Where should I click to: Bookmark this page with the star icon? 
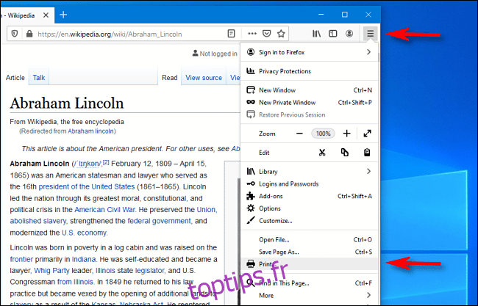point(281,34)
